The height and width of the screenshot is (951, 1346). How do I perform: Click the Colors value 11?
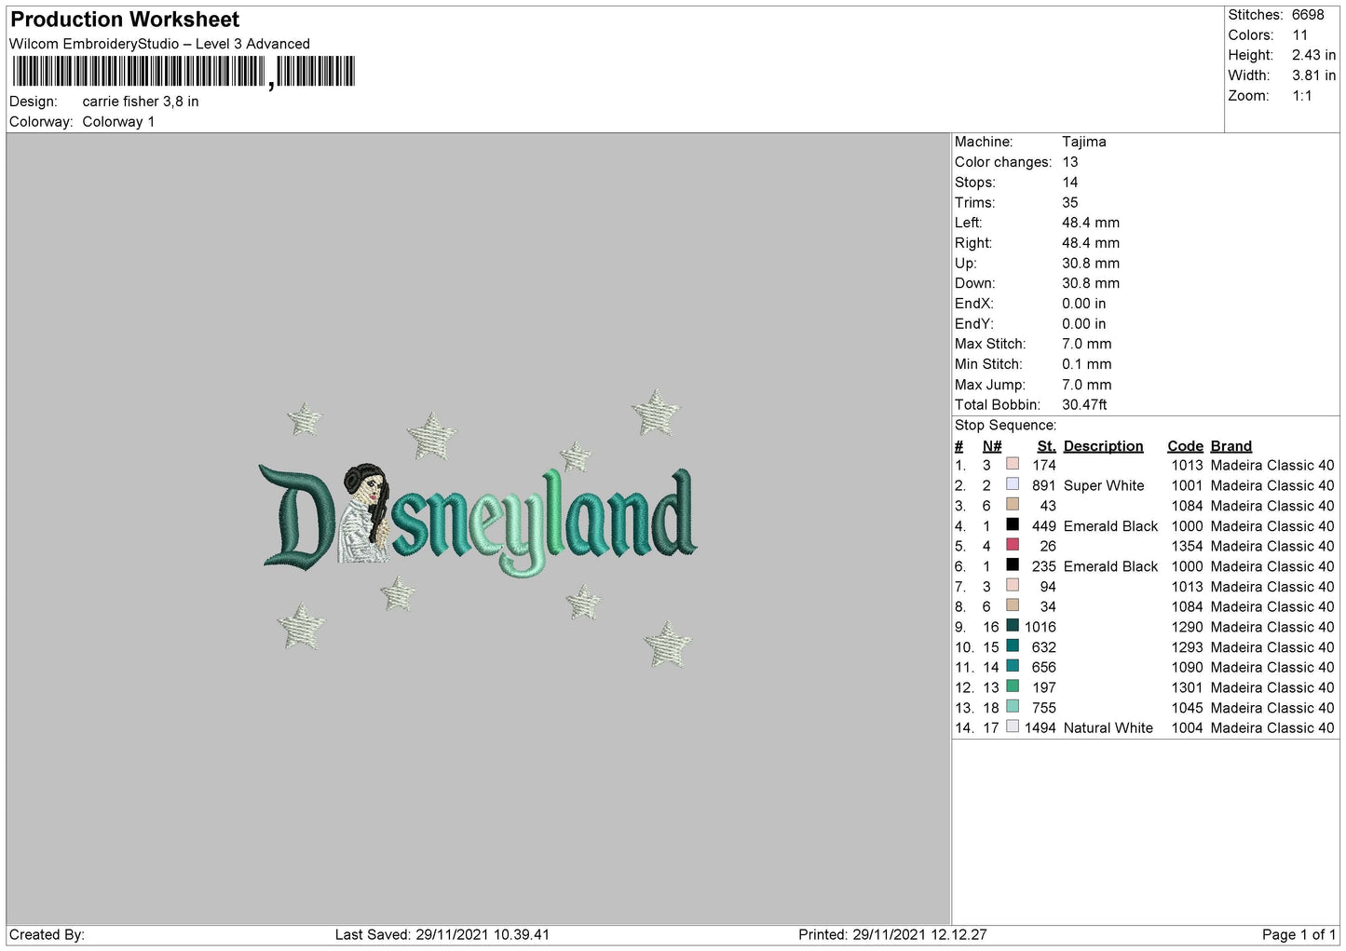(x=1300, y=35)
